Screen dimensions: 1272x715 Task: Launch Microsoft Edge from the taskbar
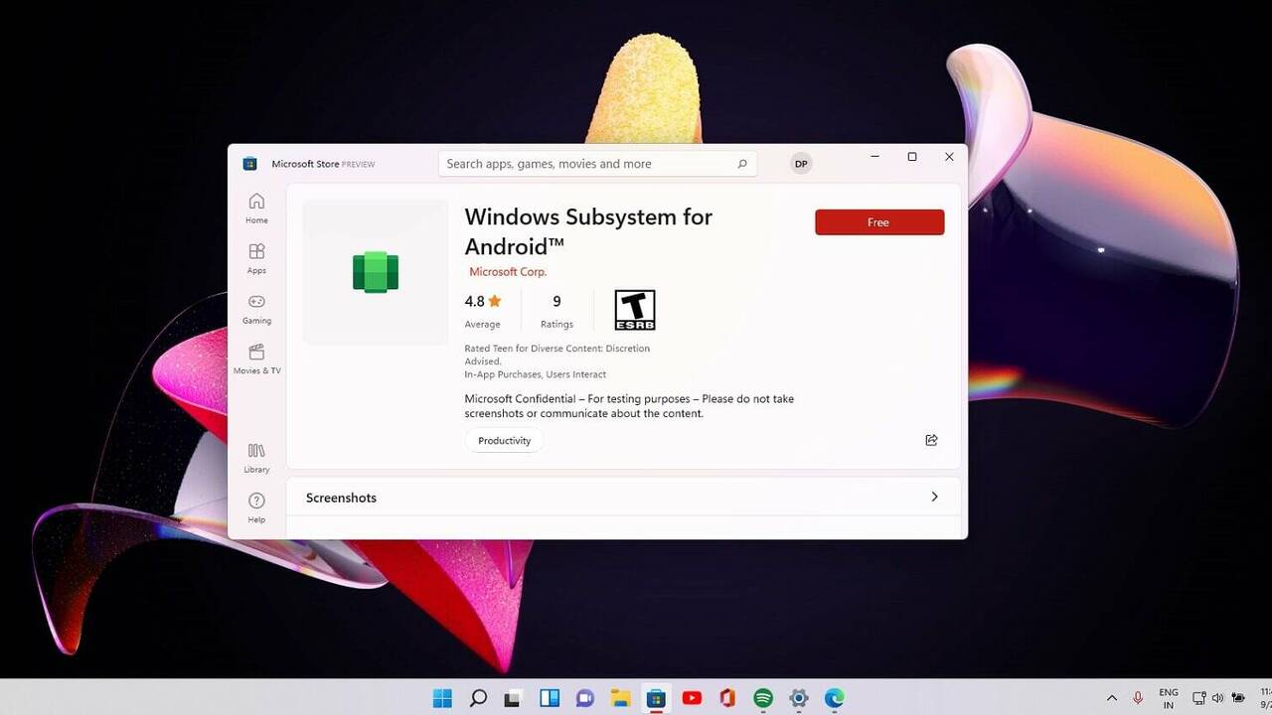(834, 698)
